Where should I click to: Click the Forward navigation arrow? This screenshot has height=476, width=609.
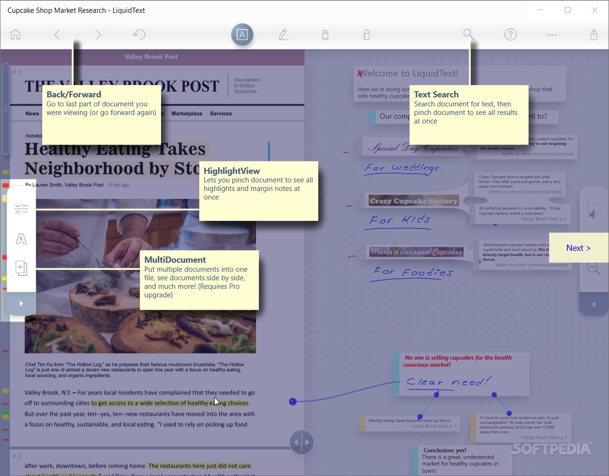(98, 35)
